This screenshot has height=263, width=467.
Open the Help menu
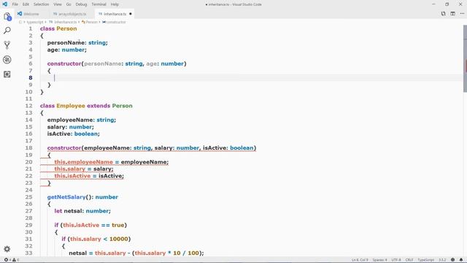click(115, 4)
